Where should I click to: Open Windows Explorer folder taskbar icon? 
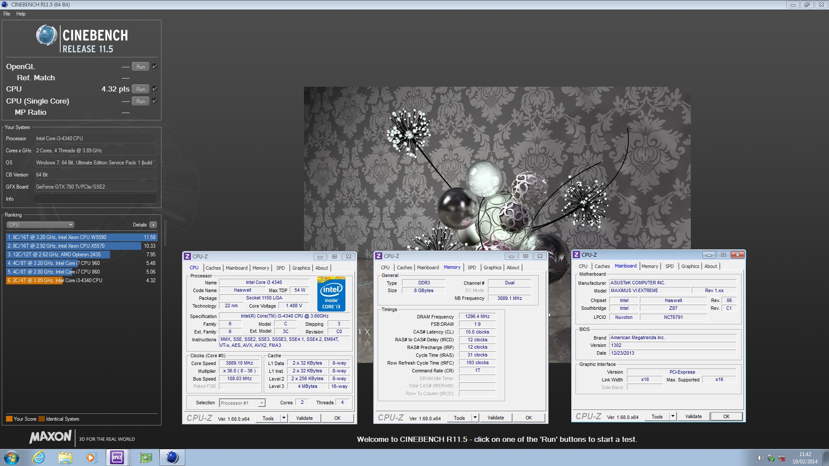[x=65, y=457]
